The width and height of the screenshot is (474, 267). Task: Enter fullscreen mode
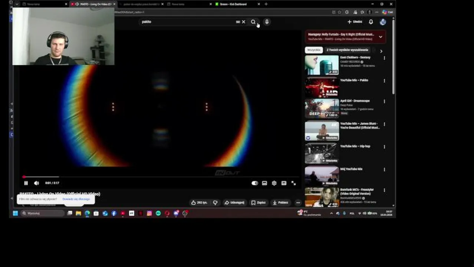(x=293, y=183)
